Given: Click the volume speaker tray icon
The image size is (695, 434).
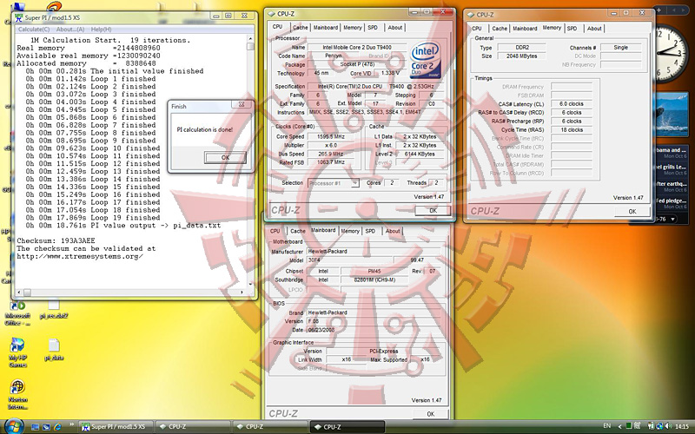Looking at the screenshot, I should 669,426.
